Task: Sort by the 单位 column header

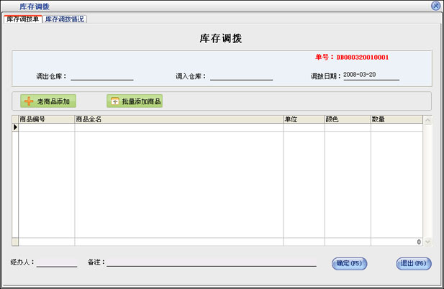Action: coord(303,119)
